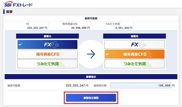Click the checkmark on destination 暗号資産CFD option
This screenshot has width=182, height=107.
click(107, 54)
